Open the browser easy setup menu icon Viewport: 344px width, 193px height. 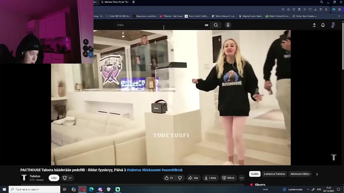click(321, 9)
